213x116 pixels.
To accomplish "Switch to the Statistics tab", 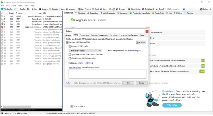I will (x=80, y=13).
